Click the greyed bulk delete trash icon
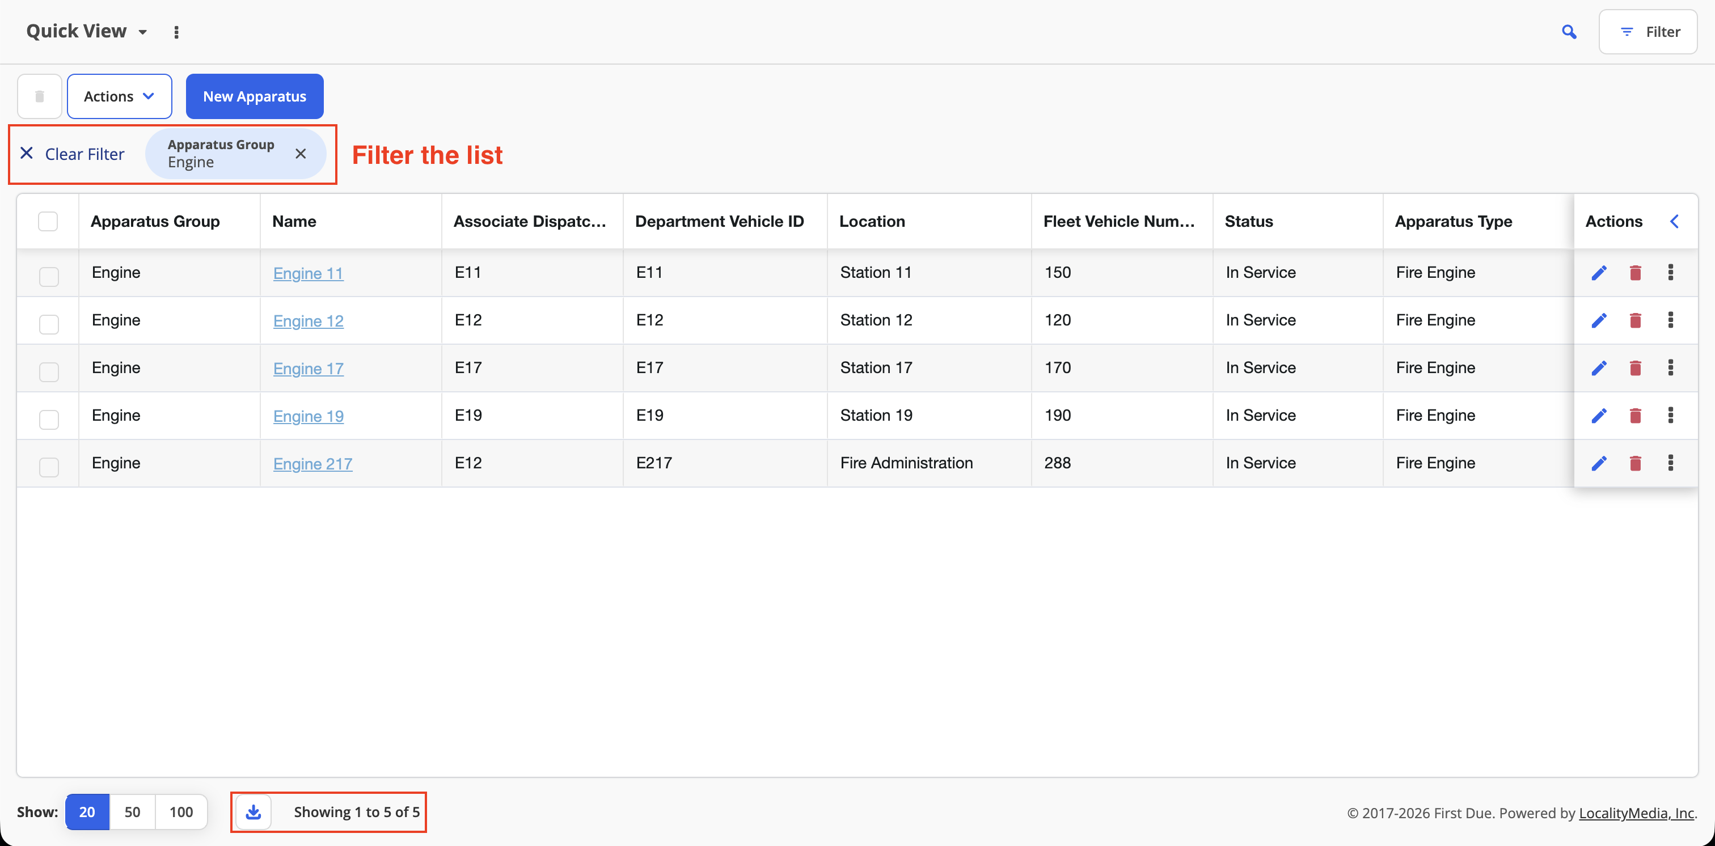1715x846 pixels. [39, 96]
